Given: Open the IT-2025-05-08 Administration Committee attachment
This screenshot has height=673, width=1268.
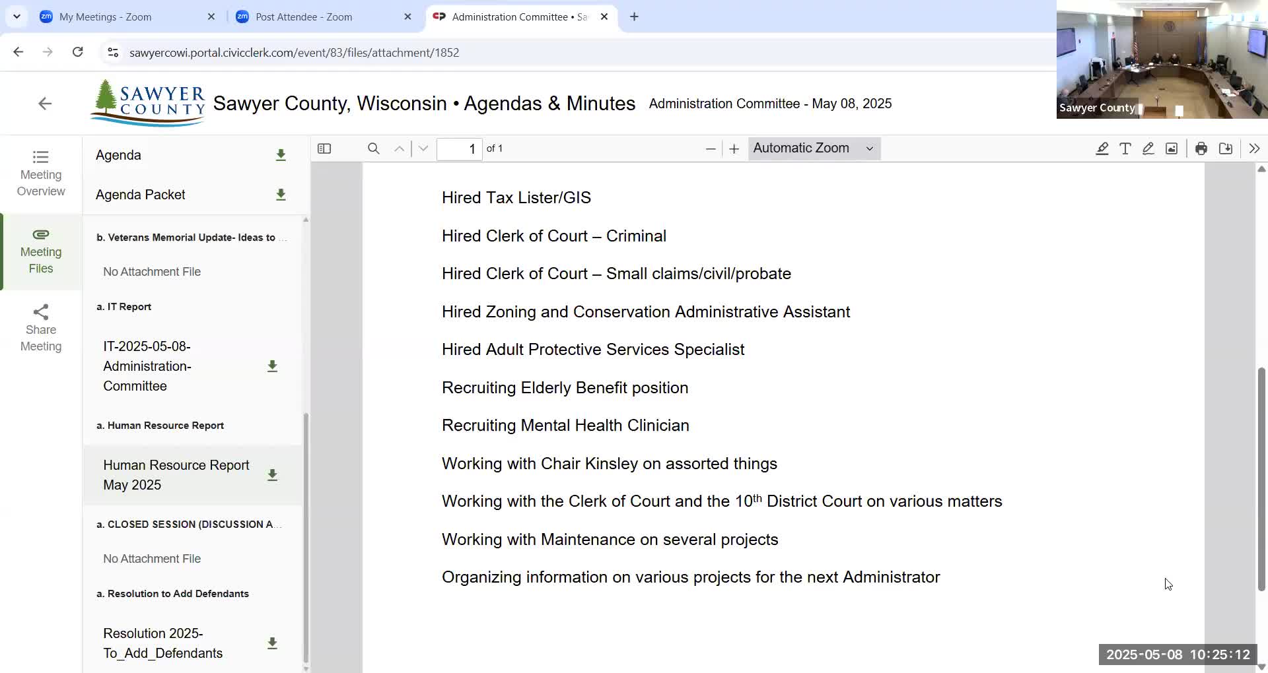Looking at the screenshot, I should pos(147,366).
